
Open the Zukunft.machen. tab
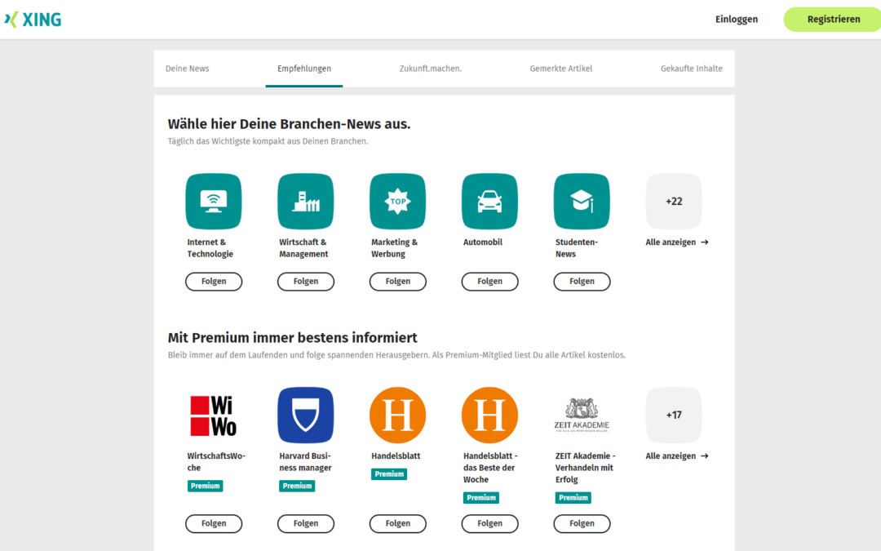click(431, 69)
